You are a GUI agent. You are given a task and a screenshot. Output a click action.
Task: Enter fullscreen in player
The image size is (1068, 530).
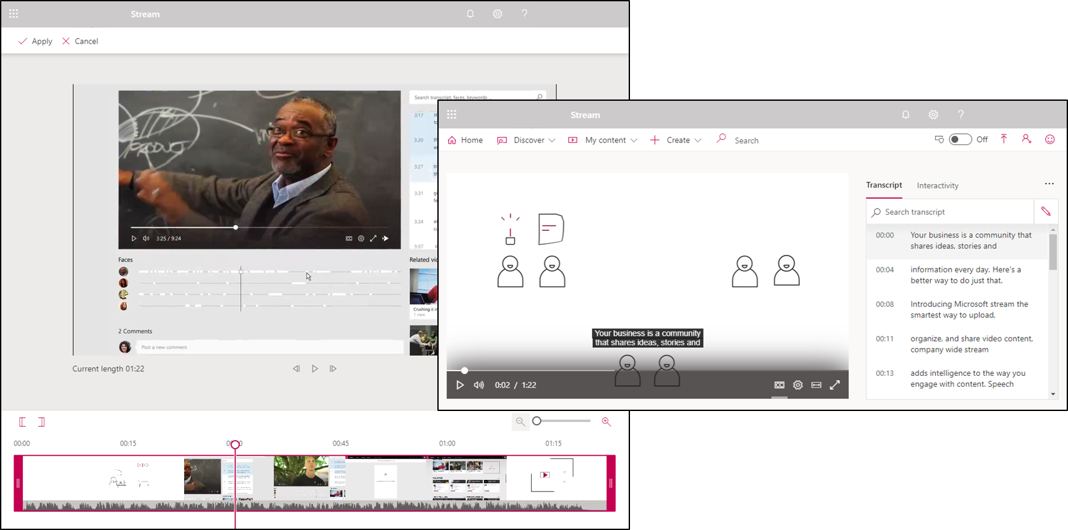click(835, 385)
